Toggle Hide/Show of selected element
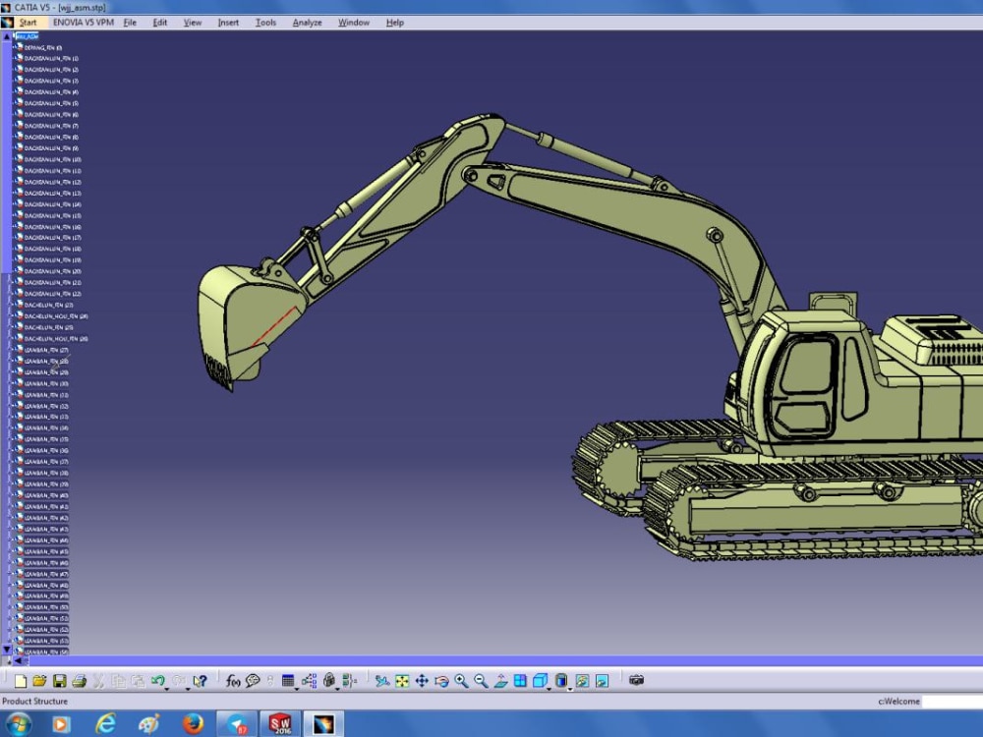Image resolution: width=983 pixels, height=737 pixels. (x=582, y=681)
